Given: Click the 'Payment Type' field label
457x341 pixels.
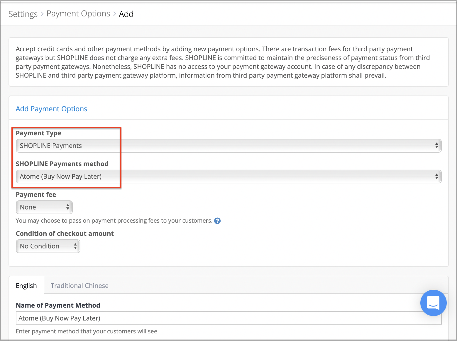Looking at the screenshot, I should (x=38, y=133).
